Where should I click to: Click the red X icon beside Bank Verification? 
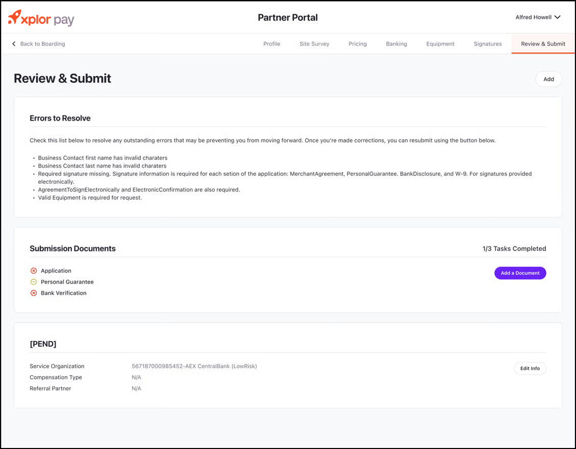[x=34, y=293]
